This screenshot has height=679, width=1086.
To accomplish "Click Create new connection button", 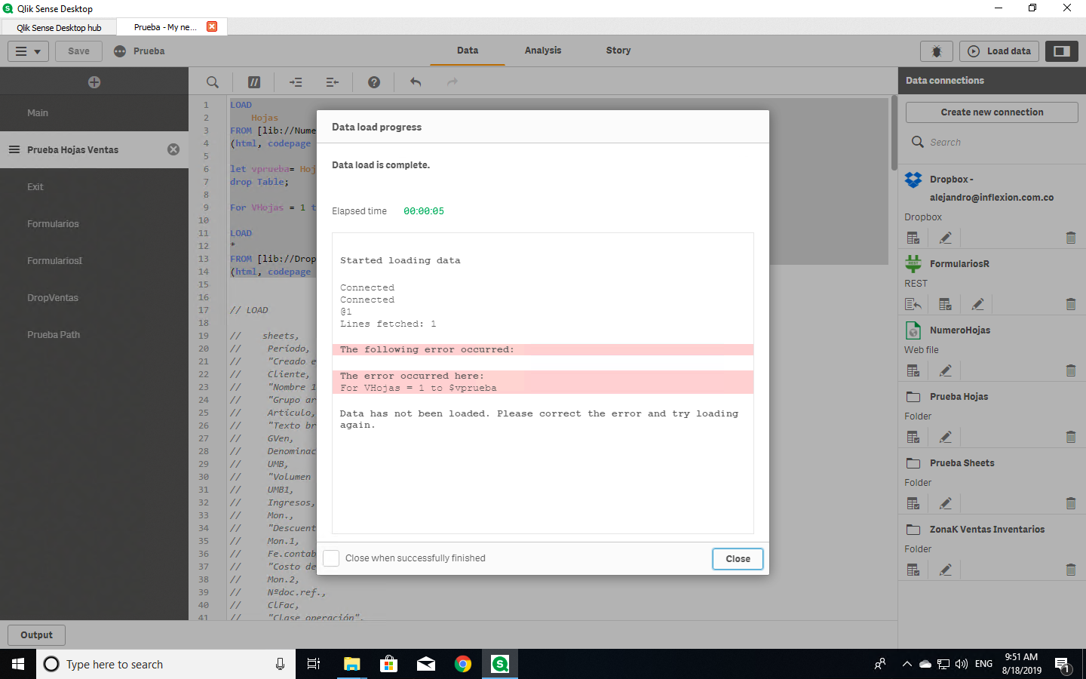I will [x=992, y=112].
